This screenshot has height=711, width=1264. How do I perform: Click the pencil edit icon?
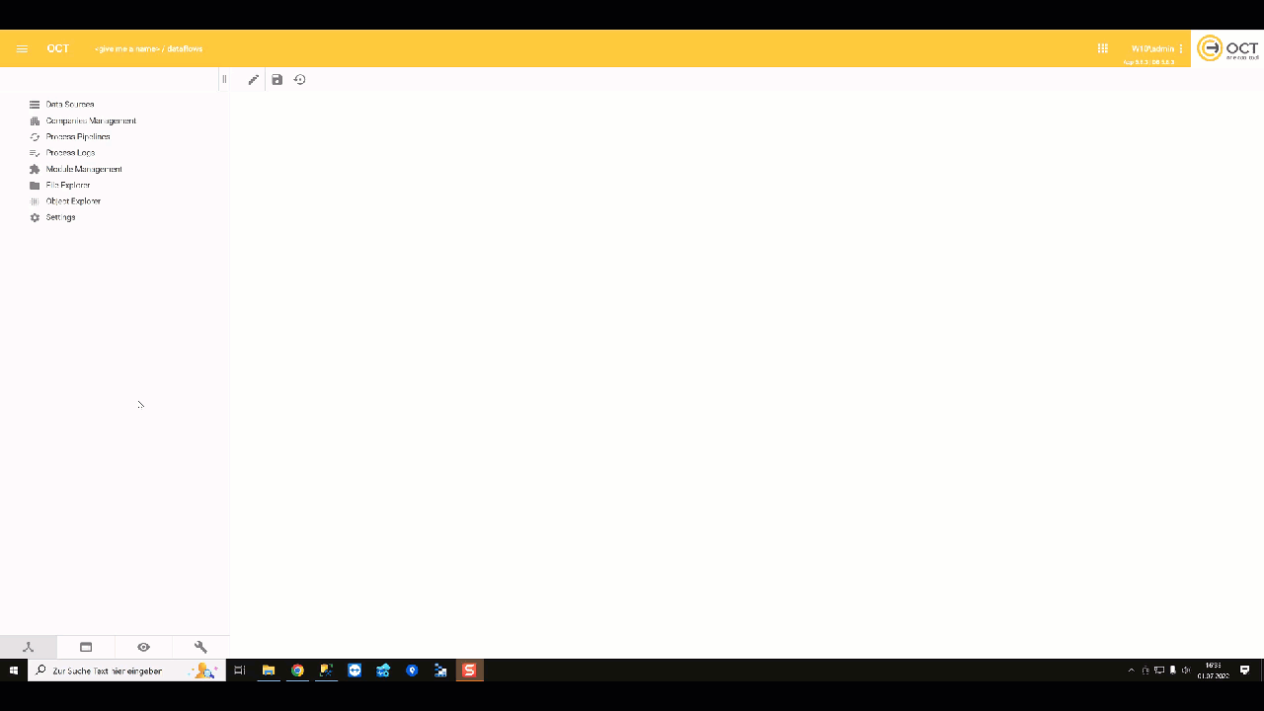254,79
